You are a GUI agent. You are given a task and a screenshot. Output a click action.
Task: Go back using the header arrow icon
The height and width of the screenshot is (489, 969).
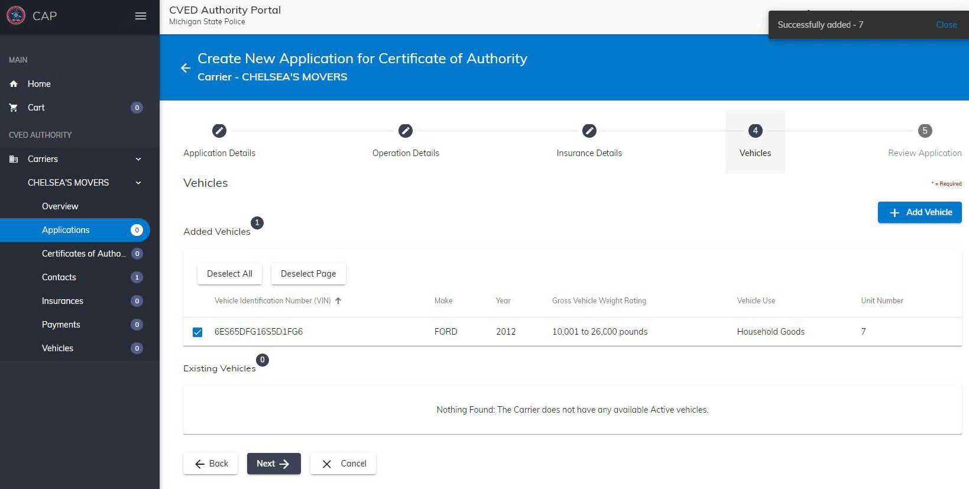pyautogui.click(x=186, y=68)
